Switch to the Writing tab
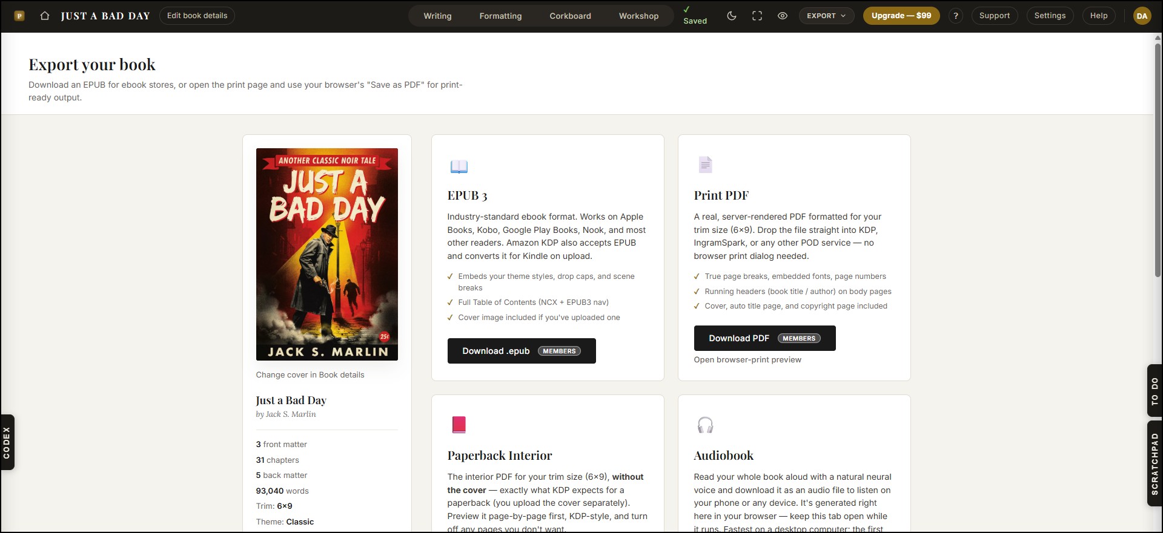Image resolution: width=1163 pixels, height=533 pixels. click(437, 16)
